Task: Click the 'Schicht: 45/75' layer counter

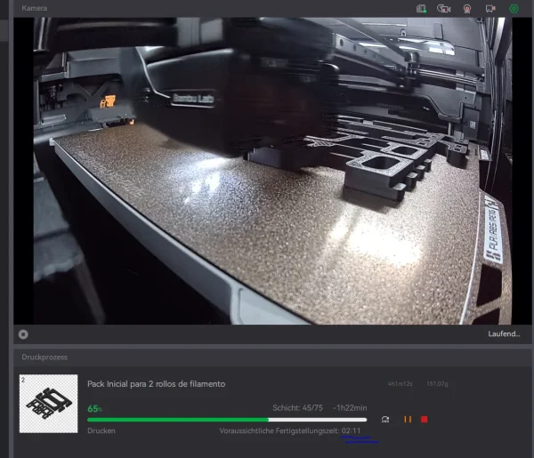Action: click(x=297, y=407)
